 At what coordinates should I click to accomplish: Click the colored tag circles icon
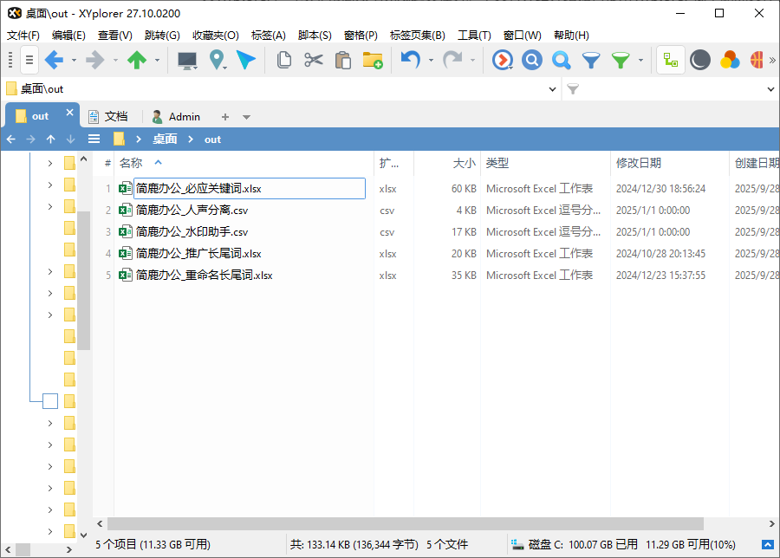coord(730,59)
